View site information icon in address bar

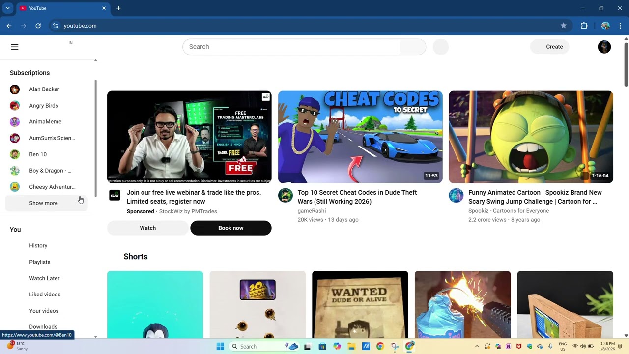point(56,26)
